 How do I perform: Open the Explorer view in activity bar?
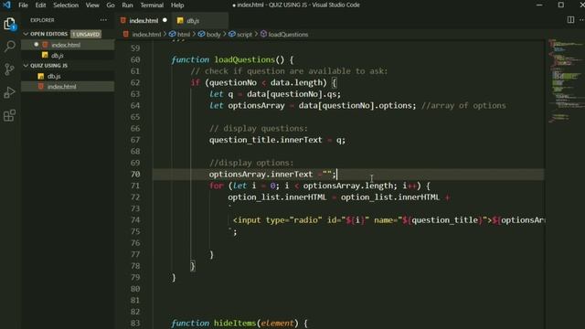(x=9, y=24)
